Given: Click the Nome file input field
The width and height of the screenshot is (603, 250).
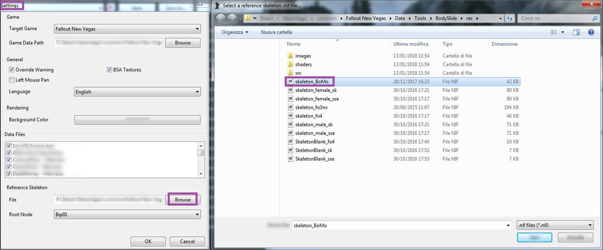Looking at the screenshot, I should coord(401,225).
